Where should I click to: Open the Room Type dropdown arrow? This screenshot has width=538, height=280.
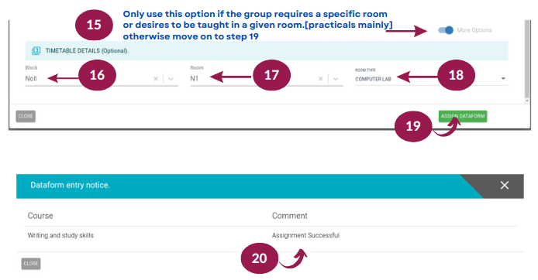pos(503,79)
